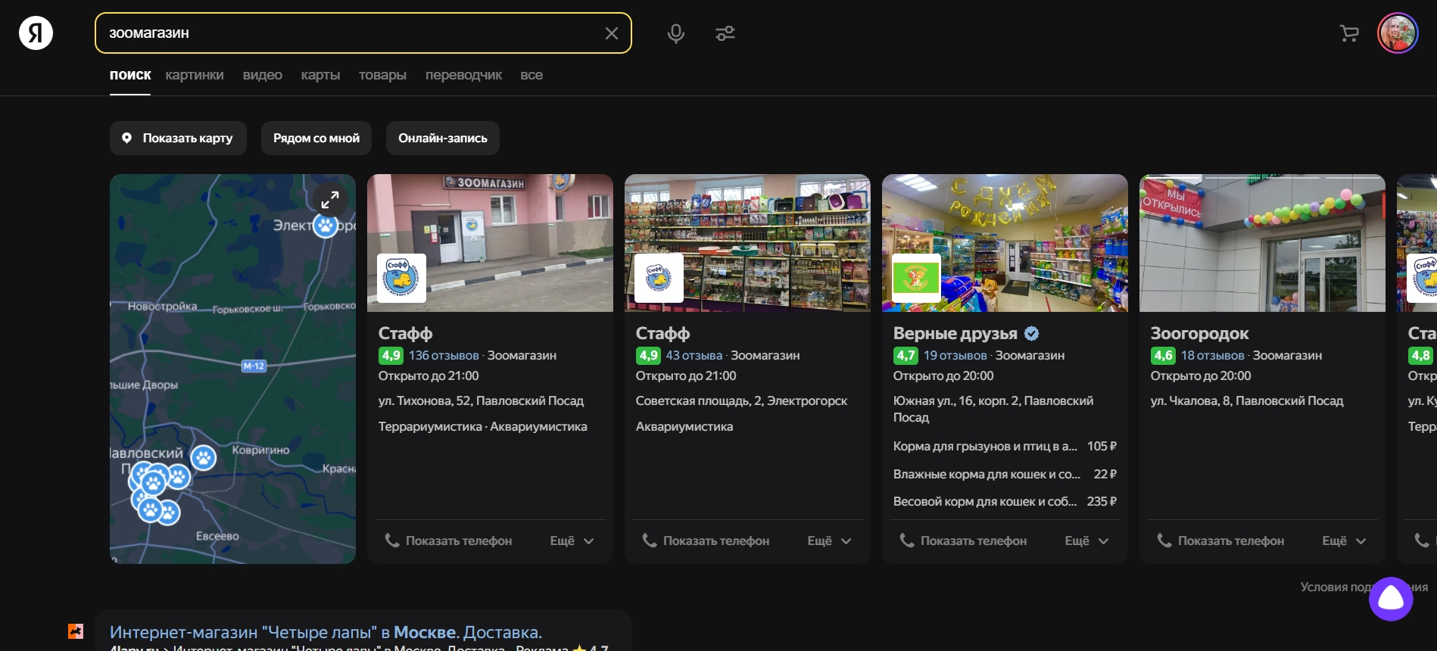The height and width of the screenshot is (651, 1437).
Task: Switch to the Видео tab
Action: click(x=263, y=75)
